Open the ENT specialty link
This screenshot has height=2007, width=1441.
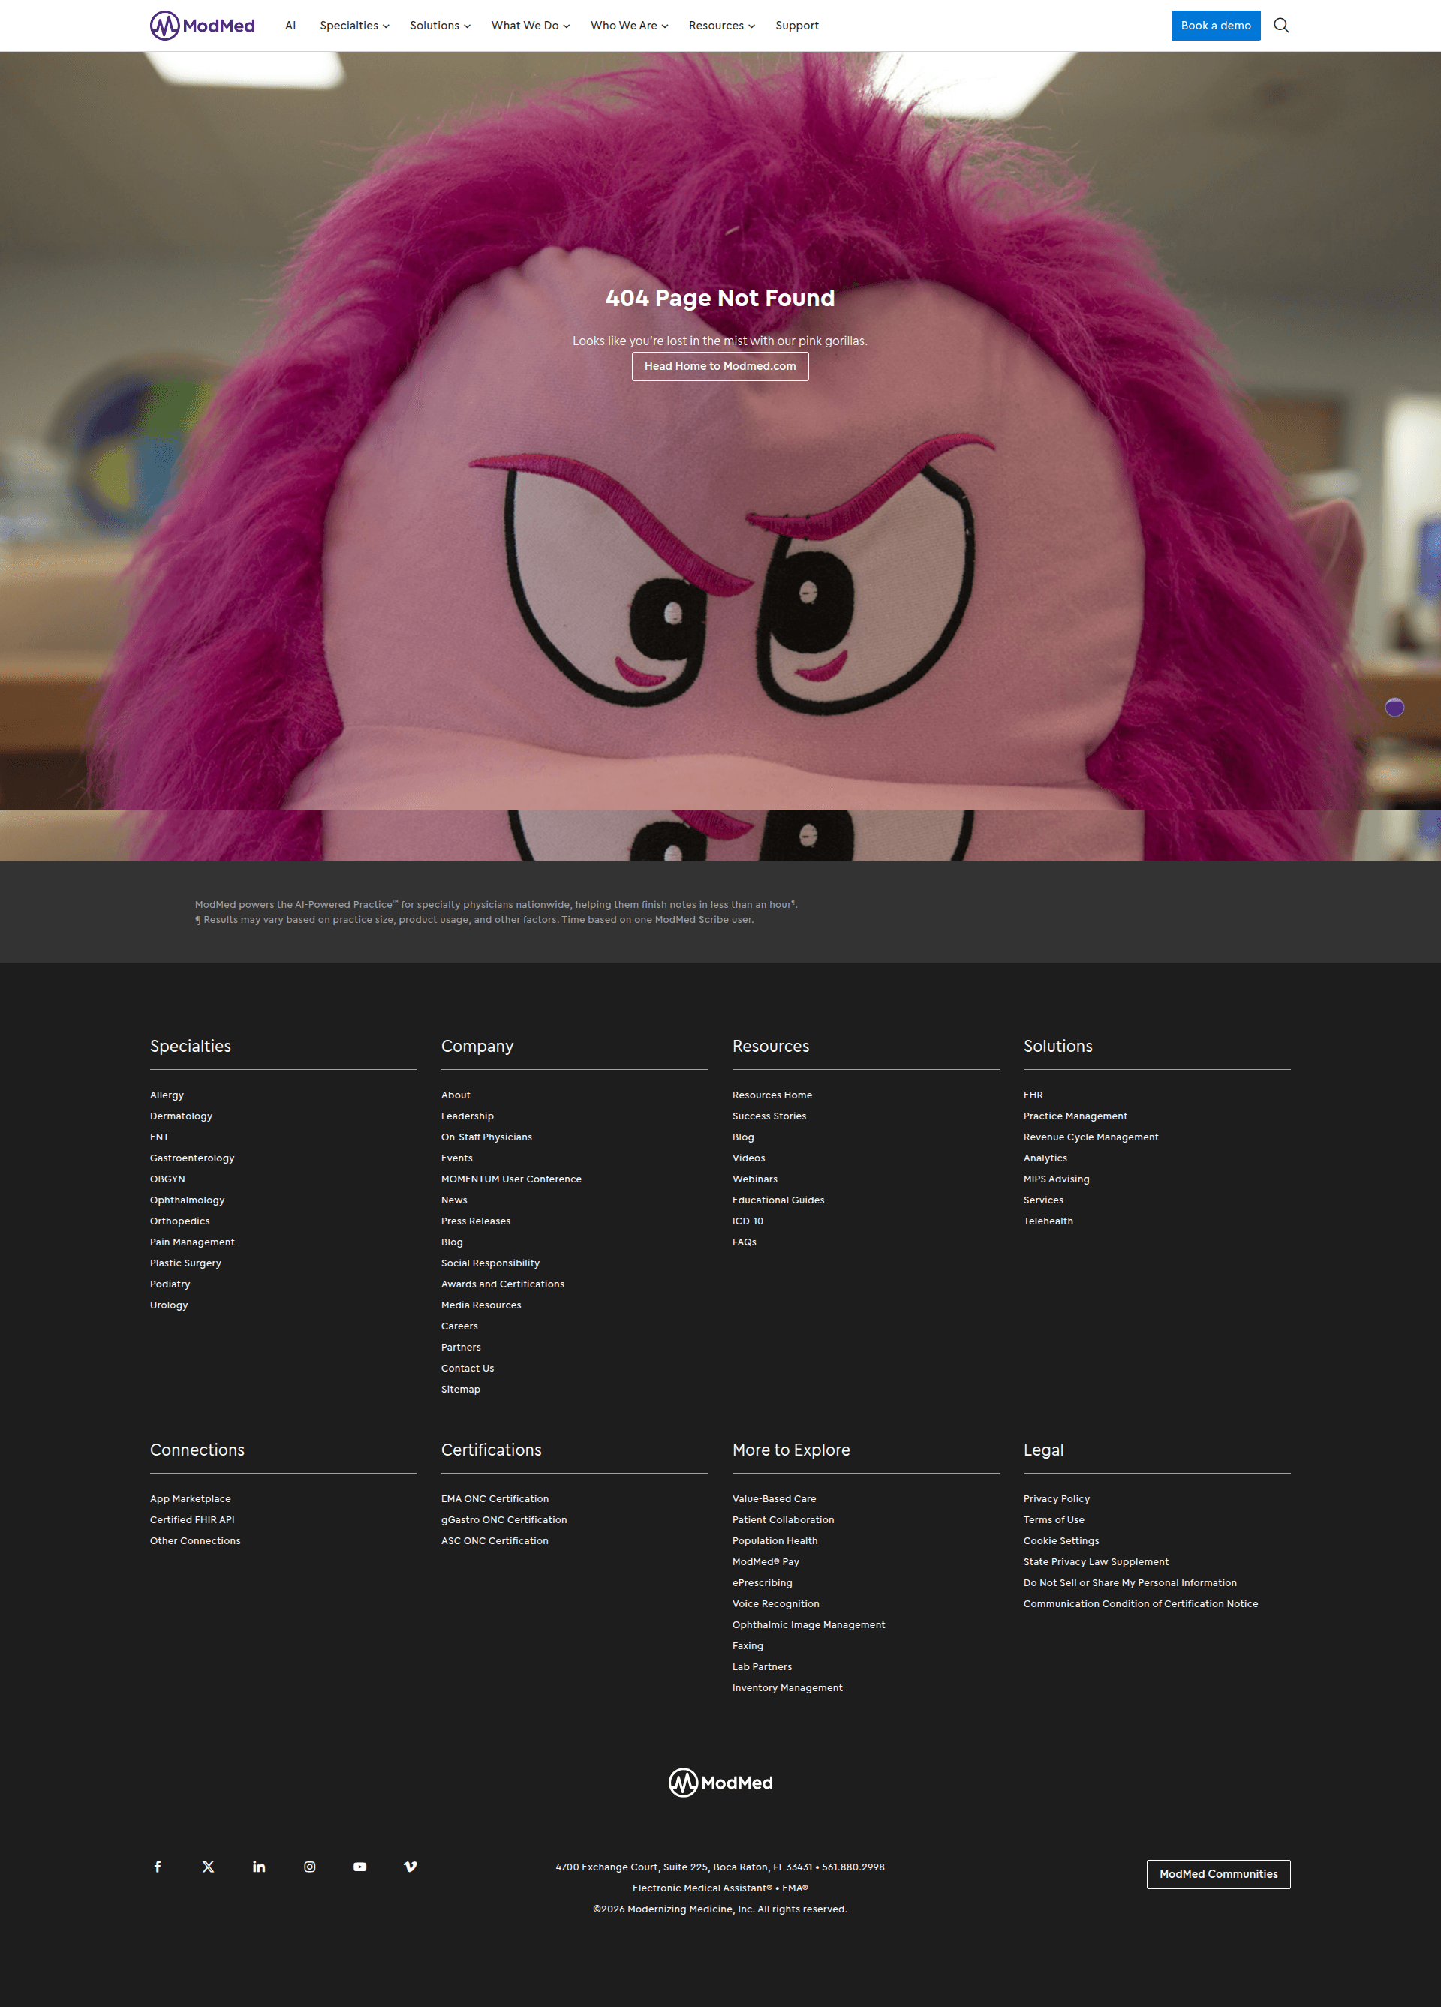click(x=159, y=1137)
